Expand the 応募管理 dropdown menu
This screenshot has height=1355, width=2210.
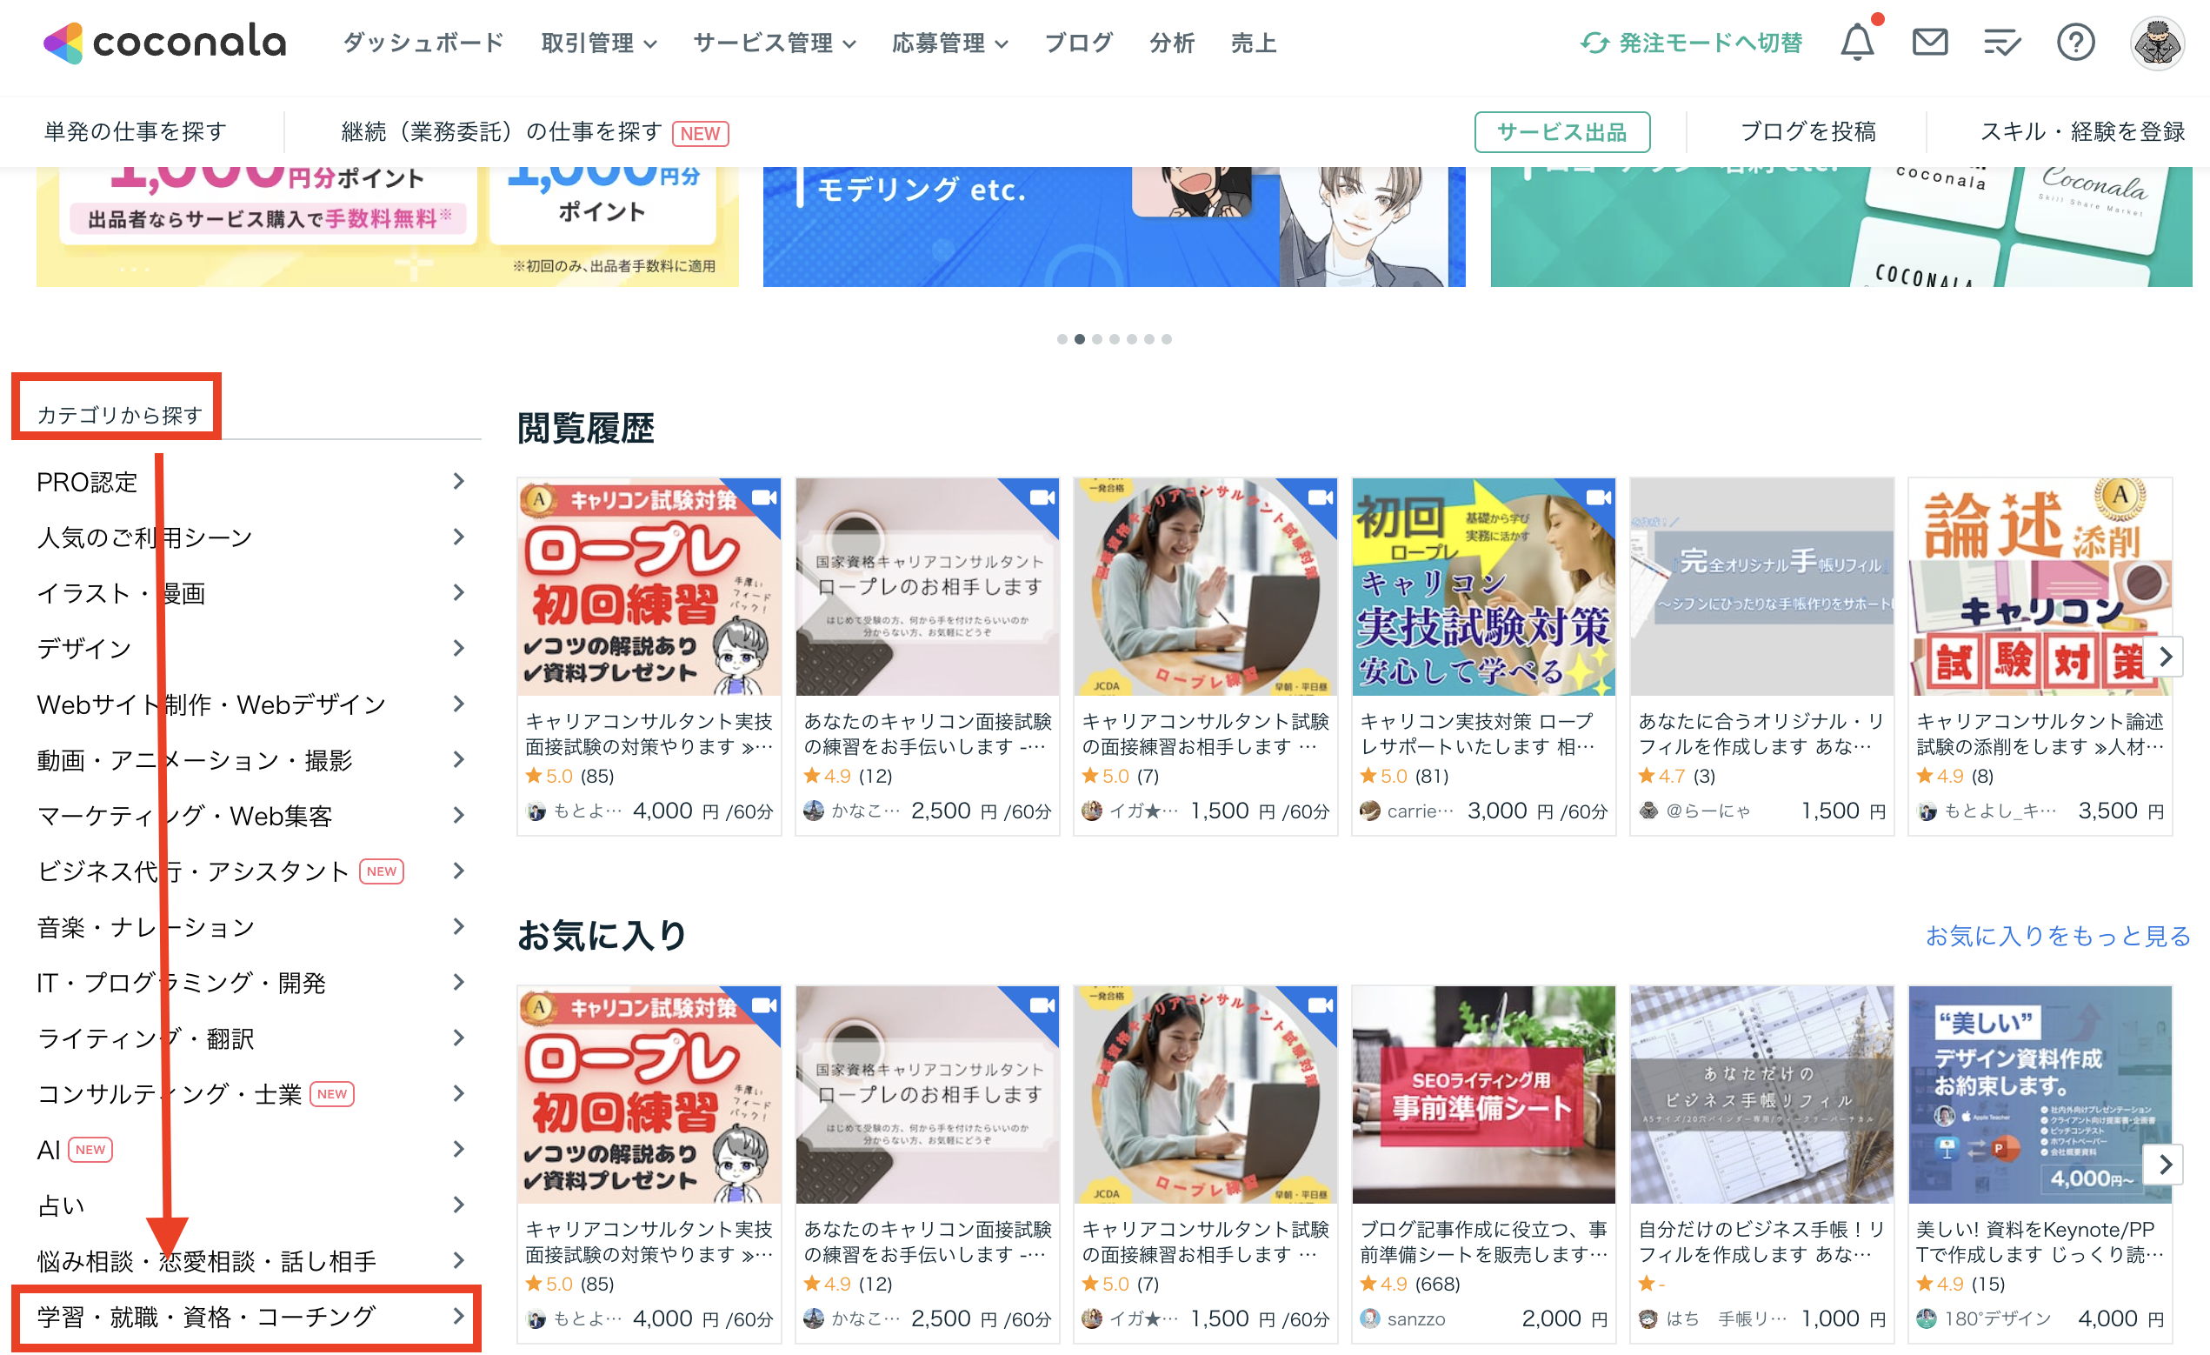(x=949, y=42)
